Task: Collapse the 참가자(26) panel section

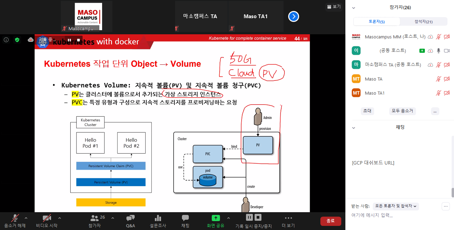Action: 354,8
